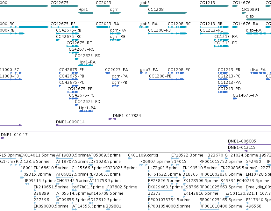Click transcript label CG42675-RG
This screenshot has height=211, width=271.
click(x=82, y=49)
